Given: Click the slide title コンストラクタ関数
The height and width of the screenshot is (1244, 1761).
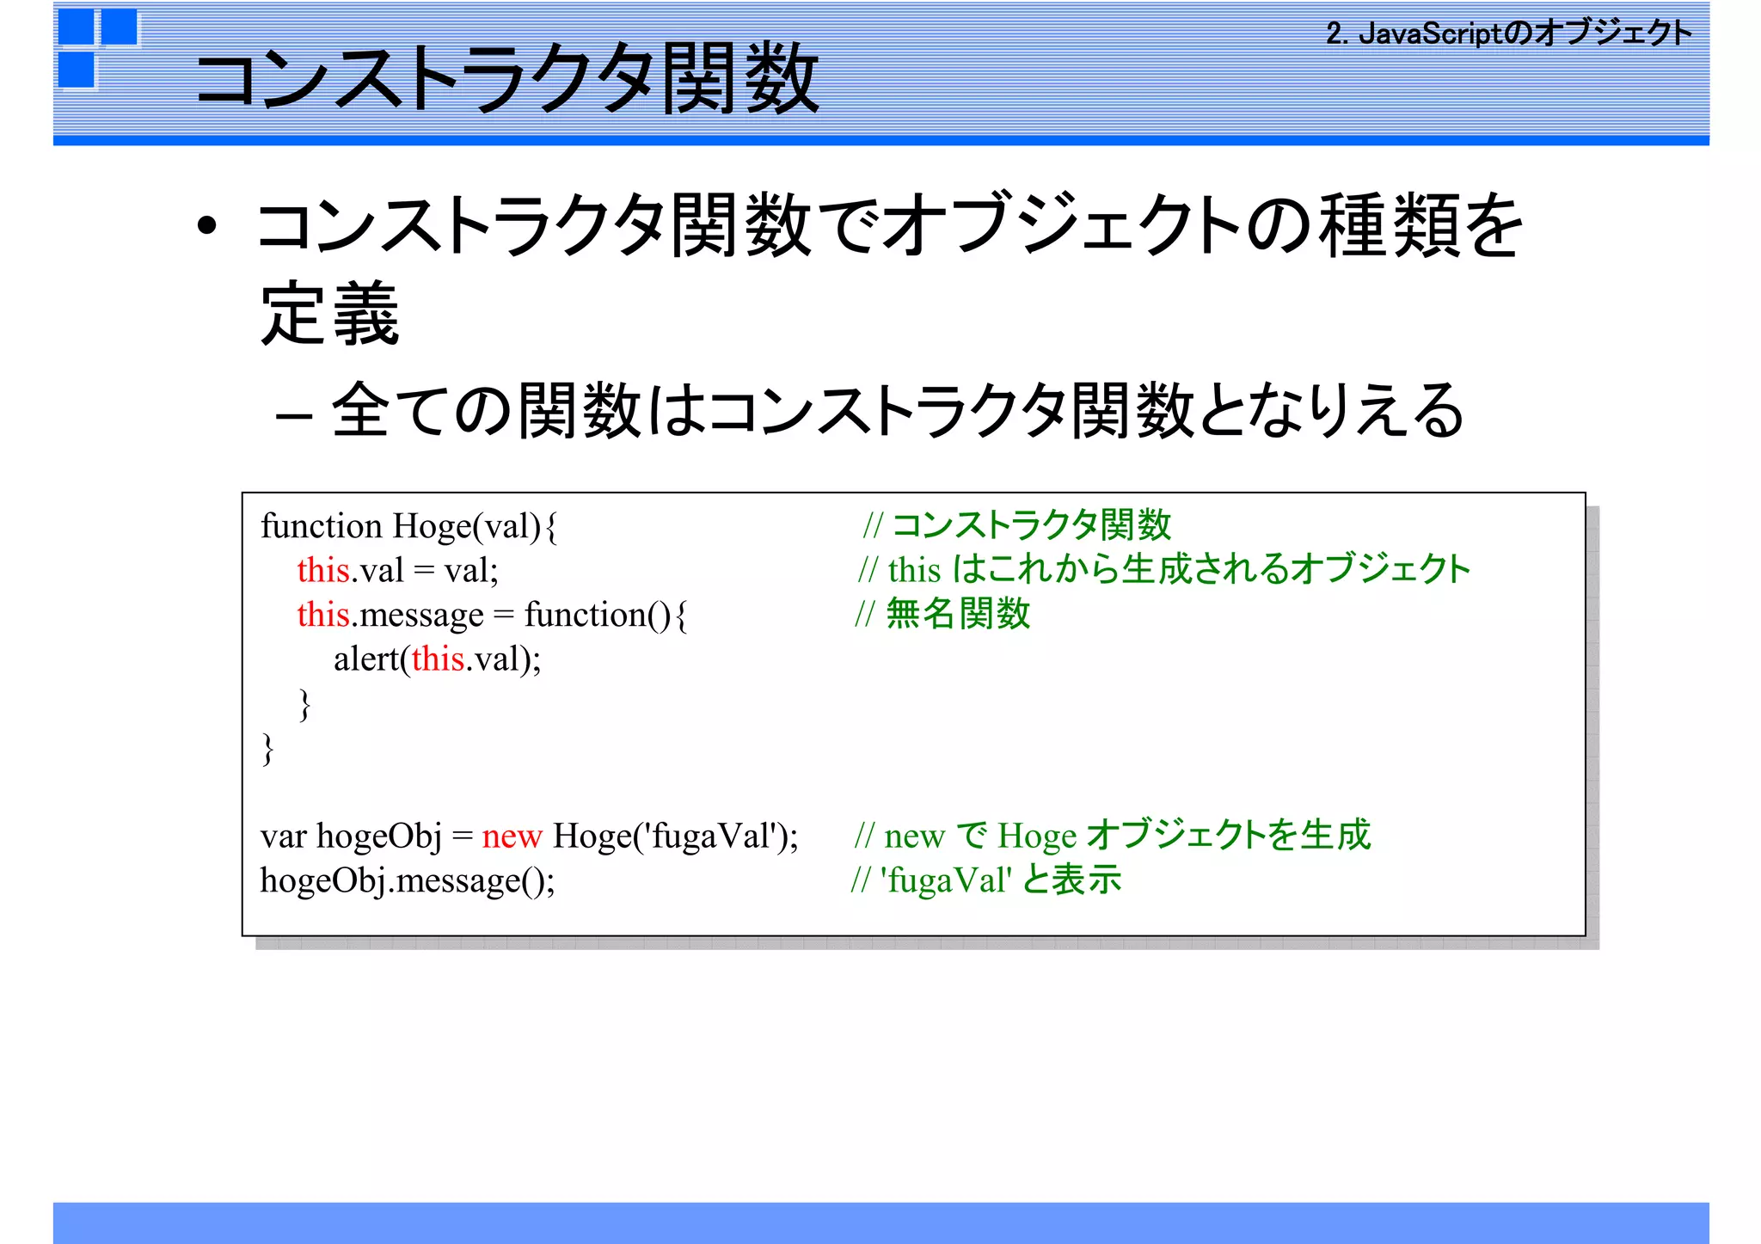Looking at the screenshot, I should pos(507,79).
